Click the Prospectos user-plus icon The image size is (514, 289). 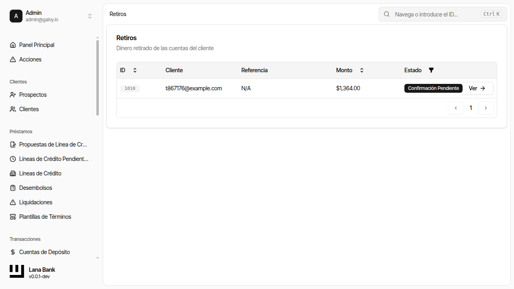(x=13, y=95)
